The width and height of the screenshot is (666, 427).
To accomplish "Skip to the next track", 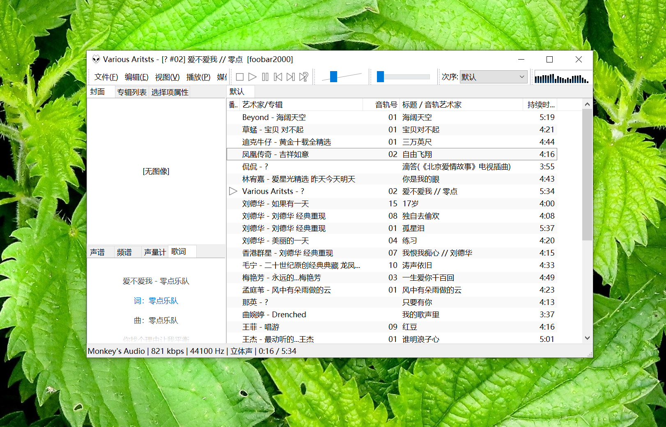I will click(x=291, y=77).
